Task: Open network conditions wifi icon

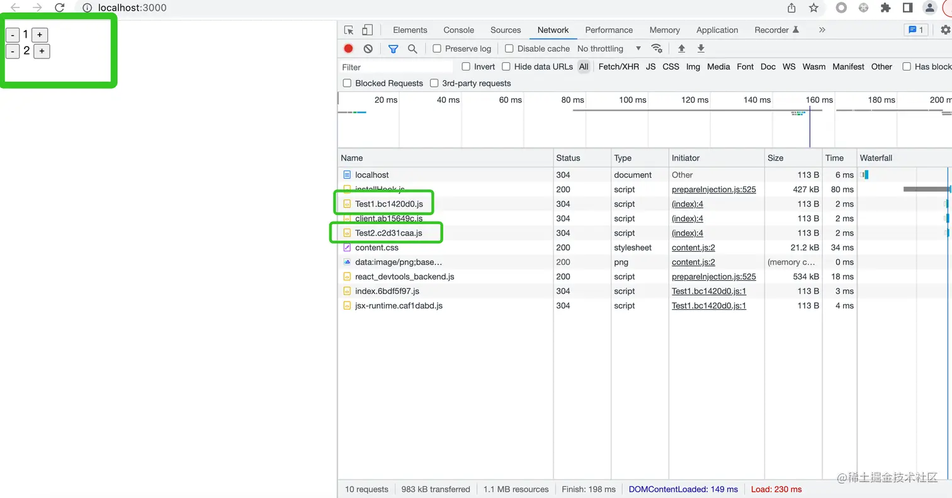Action: click(657, 48)
